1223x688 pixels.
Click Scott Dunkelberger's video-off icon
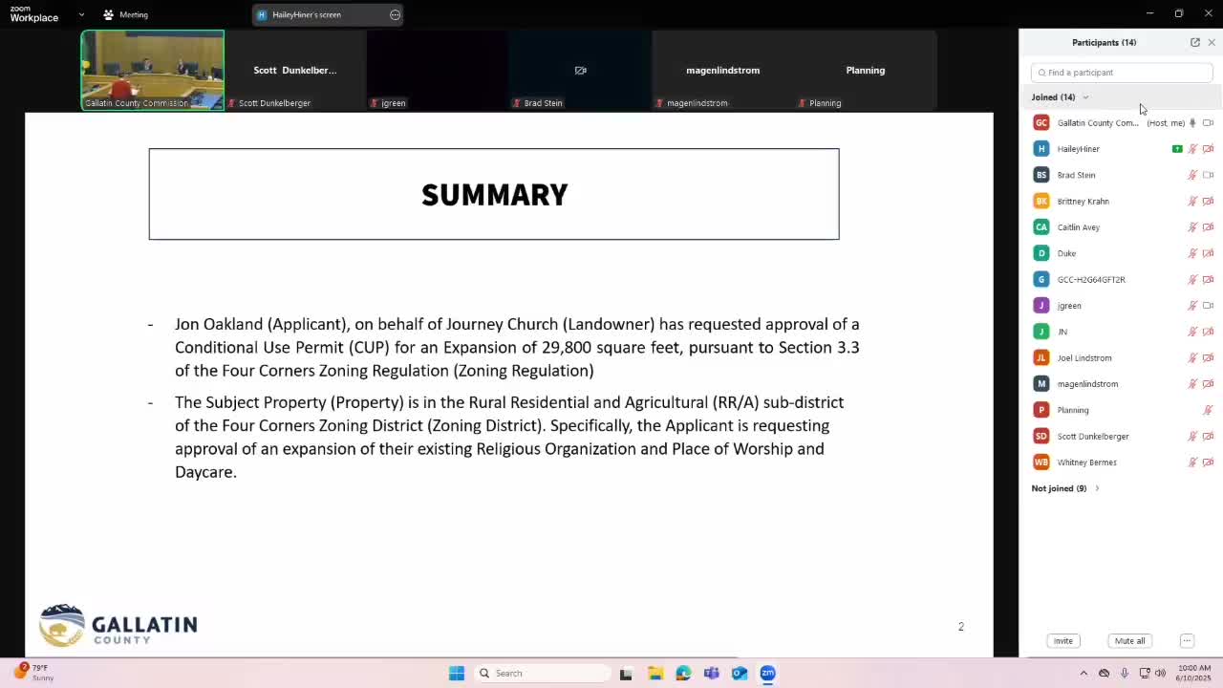point(1208,437)
